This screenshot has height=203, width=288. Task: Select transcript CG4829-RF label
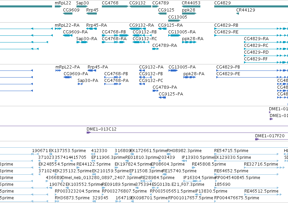(x=256, y=59)
